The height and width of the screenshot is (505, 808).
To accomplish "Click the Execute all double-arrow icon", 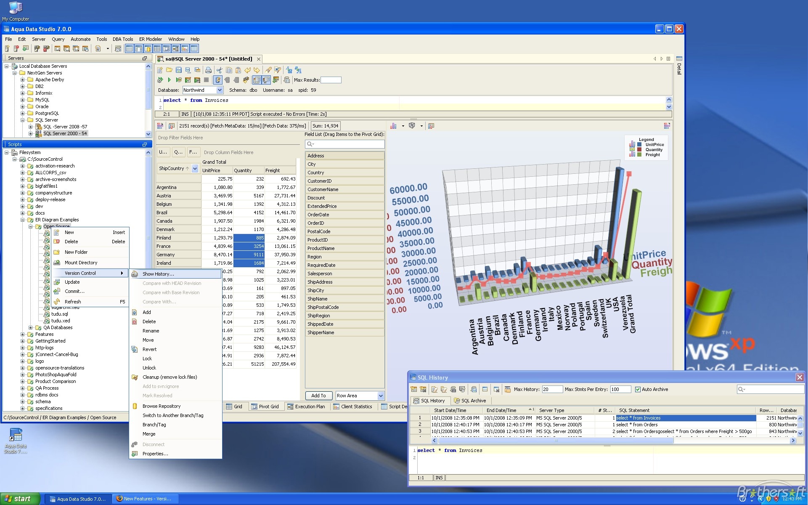I will (x=160, y=80).
